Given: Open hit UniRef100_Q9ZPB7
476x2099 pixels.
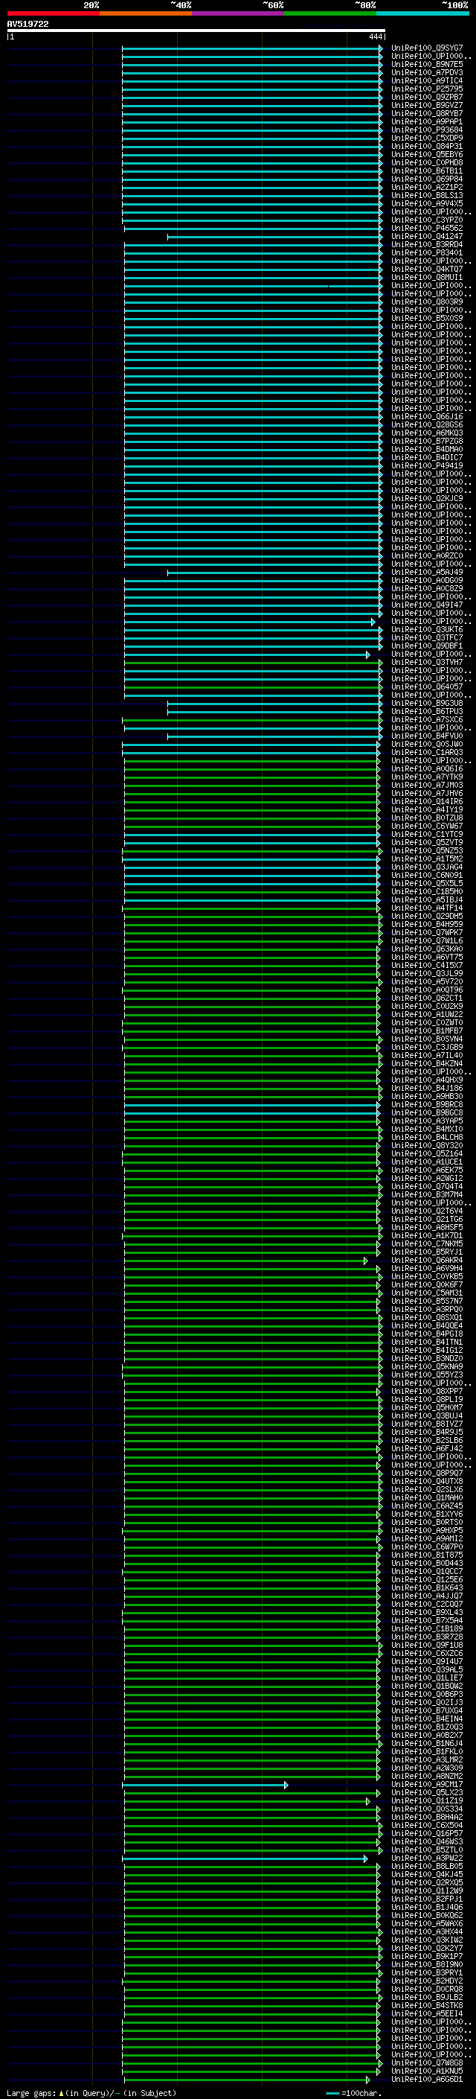Looking at the screenshot, I should pyautogui.click(x=427, y=97).
